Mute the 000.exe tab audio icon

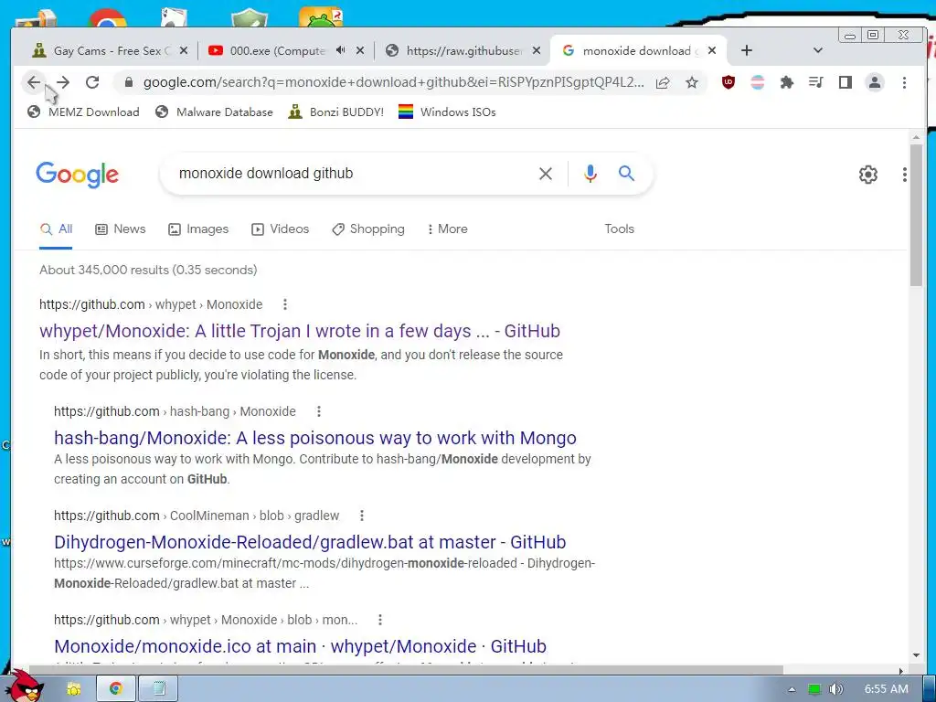pyautogui.click(x=340, y=51)
